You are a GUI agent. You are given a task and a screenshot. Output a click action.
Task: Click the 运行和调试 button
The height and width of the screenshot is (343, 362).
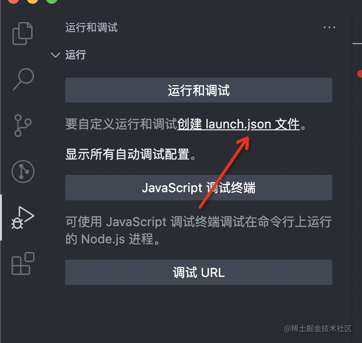click(199, 90)
